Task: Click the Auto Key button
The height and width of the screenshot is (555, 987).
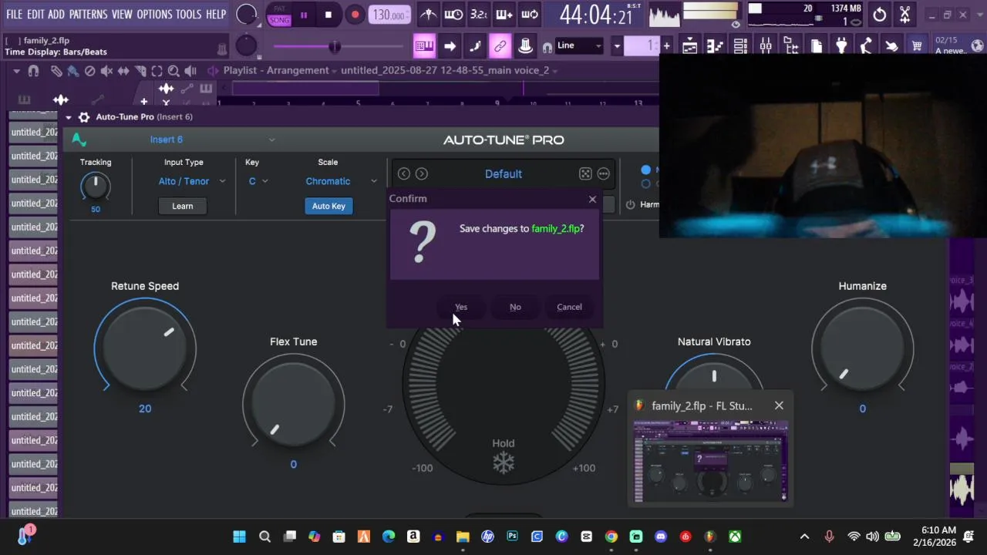Action: (328, 206)
